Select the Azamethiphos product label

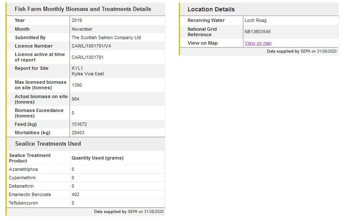tap(23, 169)
